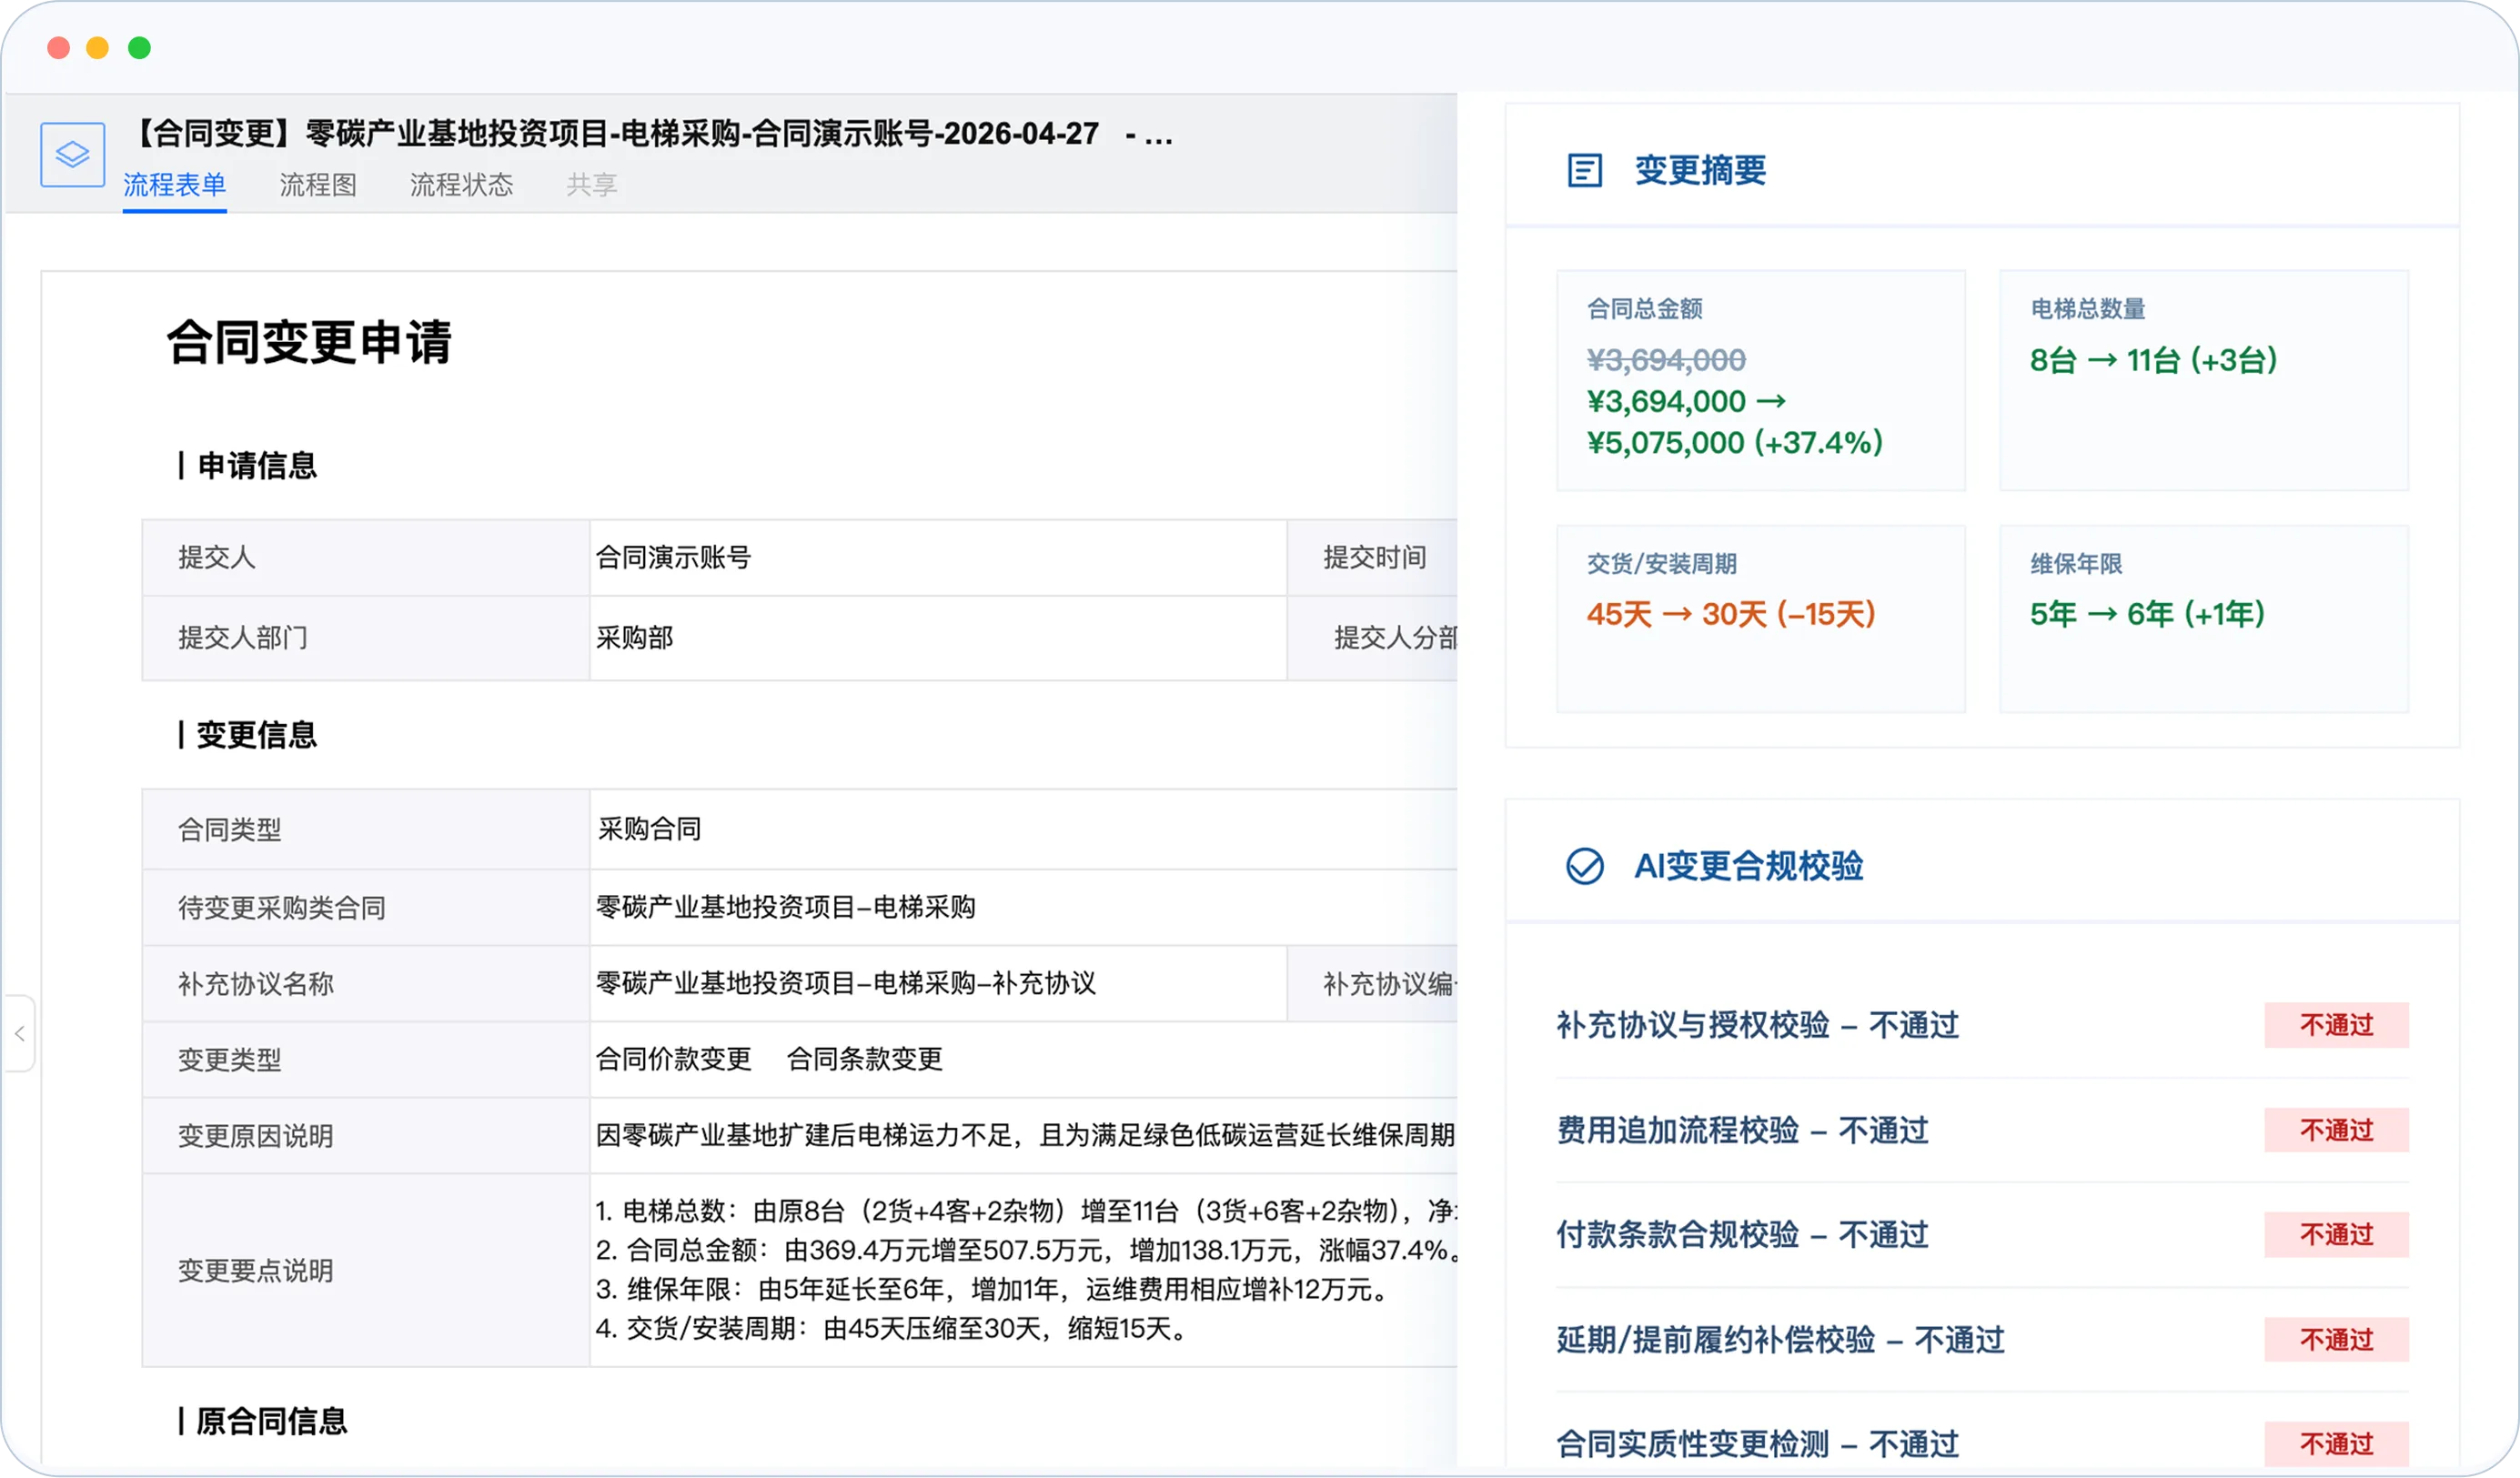Open the 流程状态 tab

click(x=461, y=184)
